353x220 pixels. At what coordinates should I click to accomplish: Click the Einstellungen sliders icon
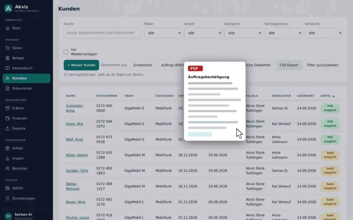click(x=7, y=198)
